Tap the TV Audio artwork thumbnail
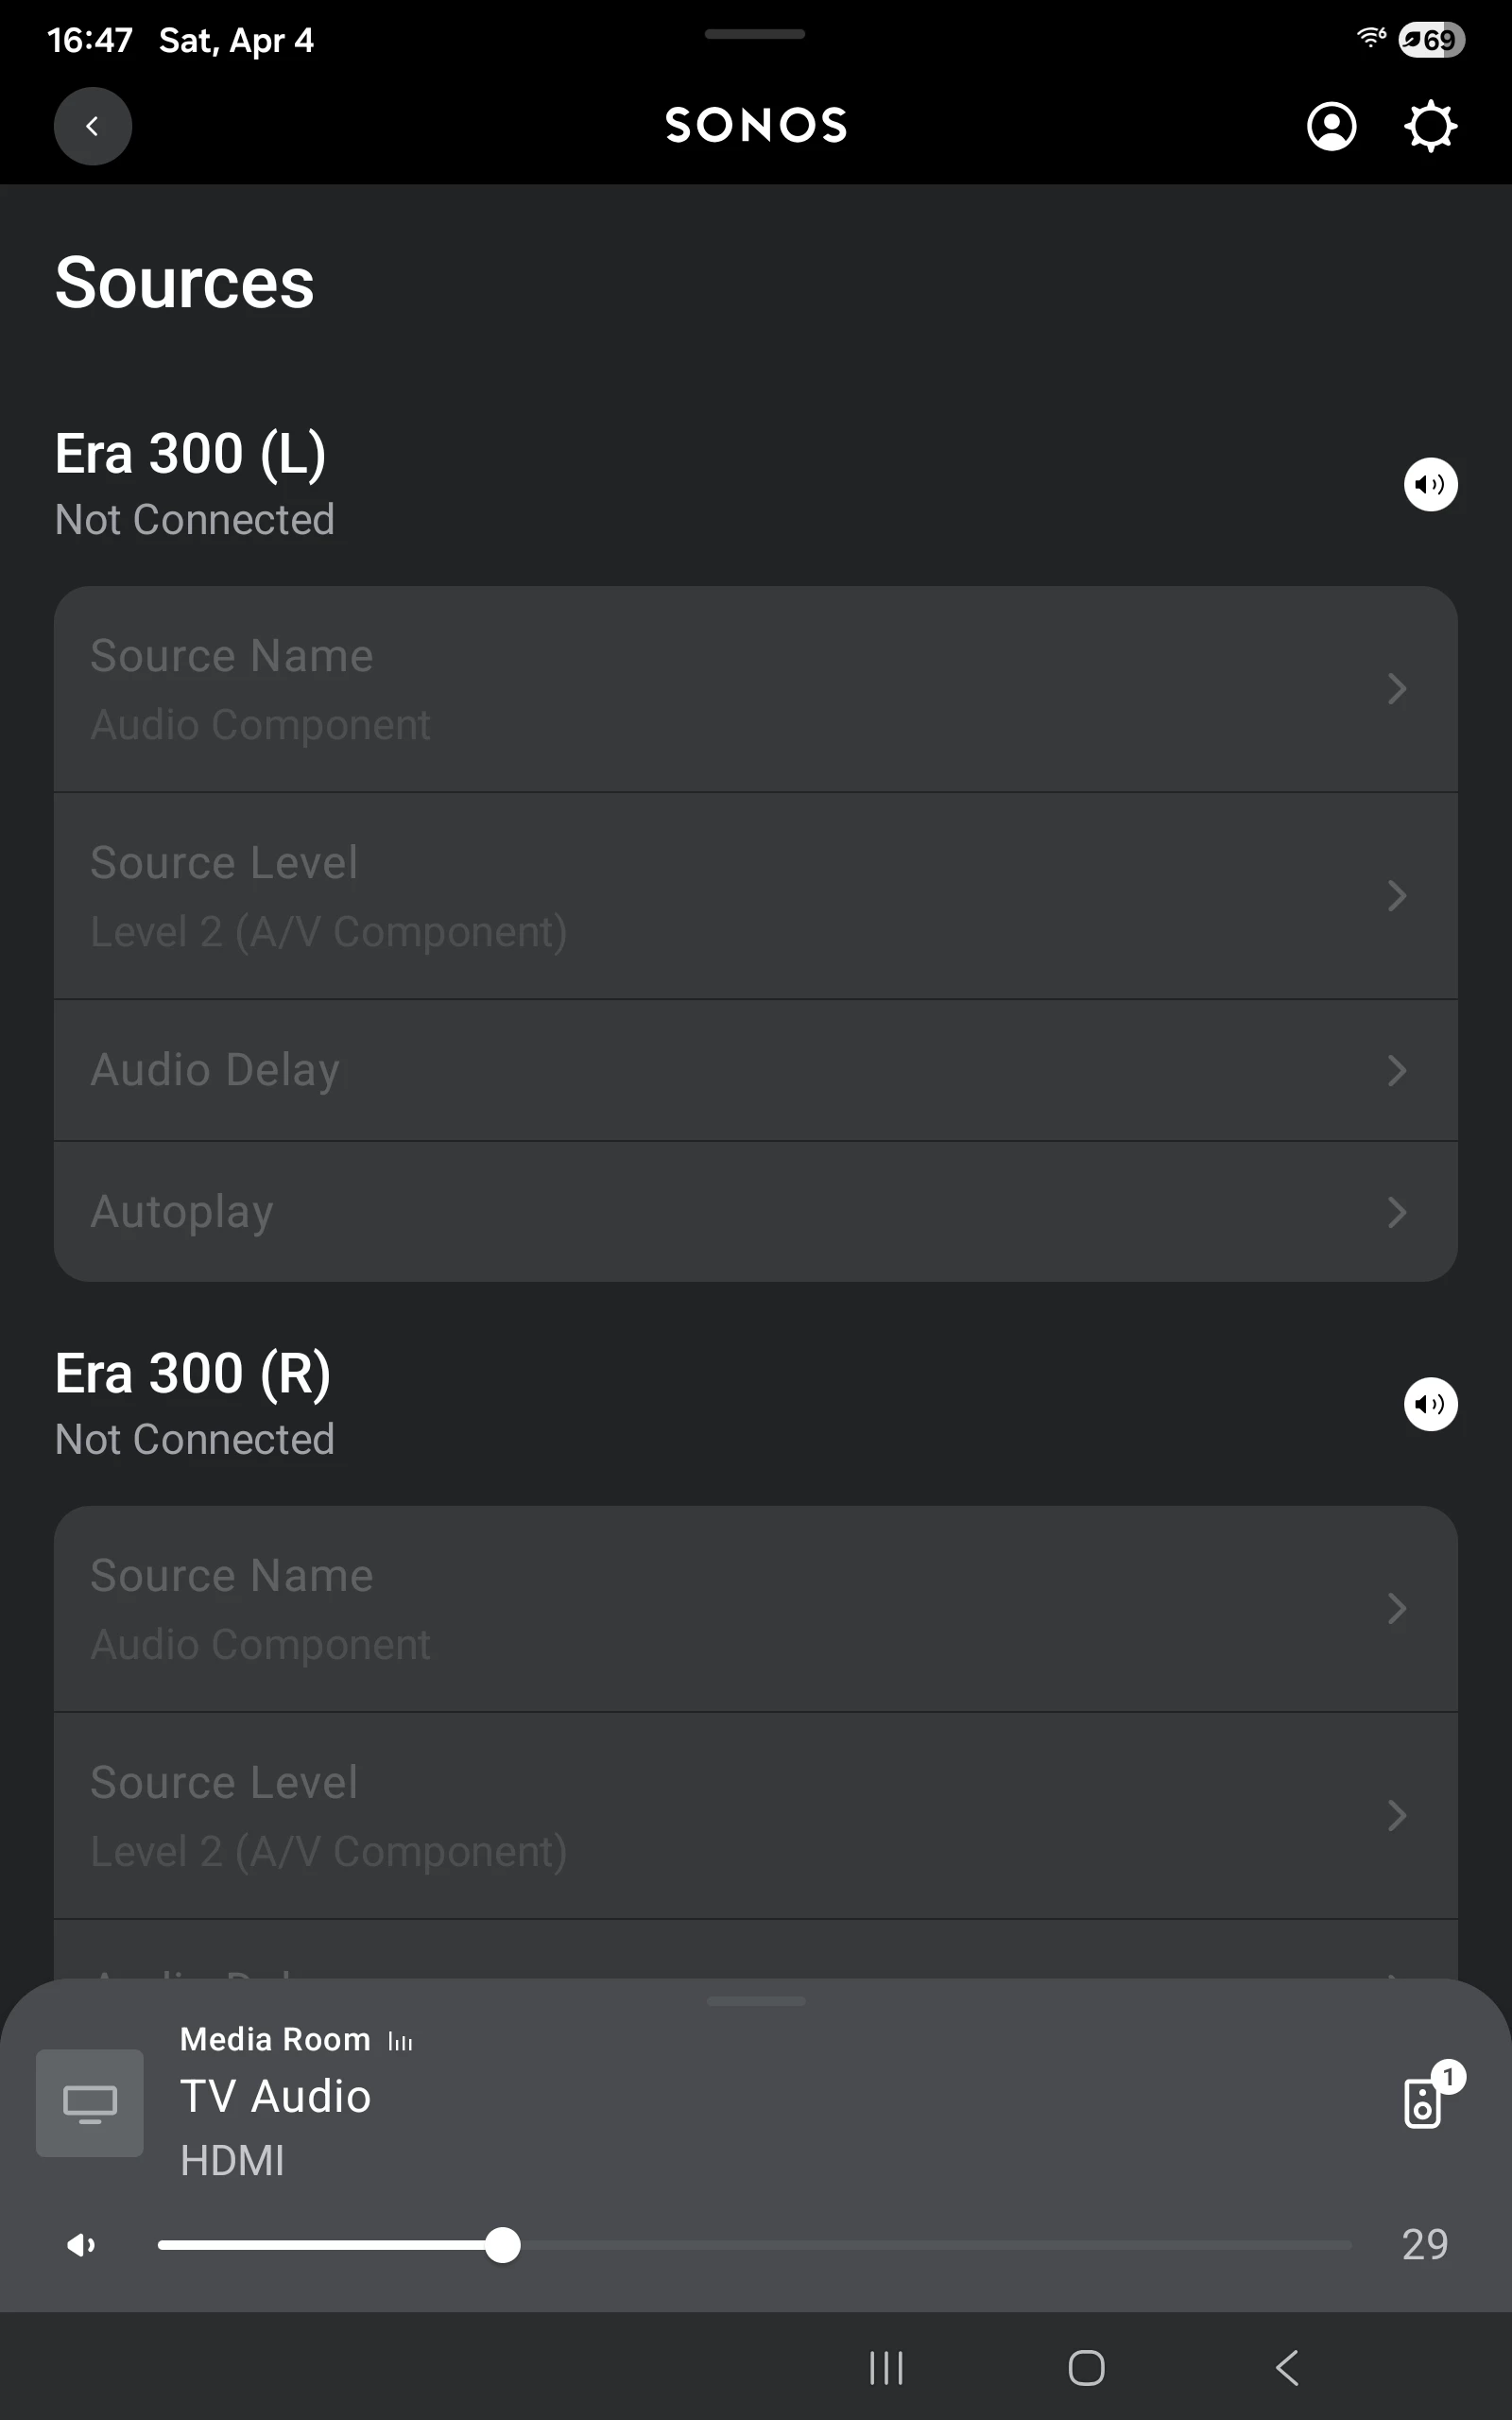 tap(90, 2102)
